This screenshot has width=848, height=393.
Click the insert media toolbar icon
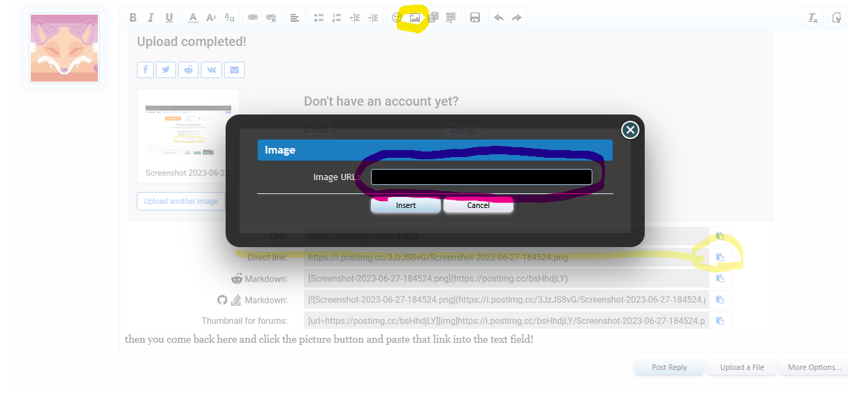pos(433,17)
